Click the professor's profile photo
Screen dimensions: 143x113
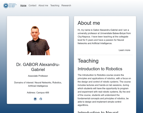tap(38, 40)
